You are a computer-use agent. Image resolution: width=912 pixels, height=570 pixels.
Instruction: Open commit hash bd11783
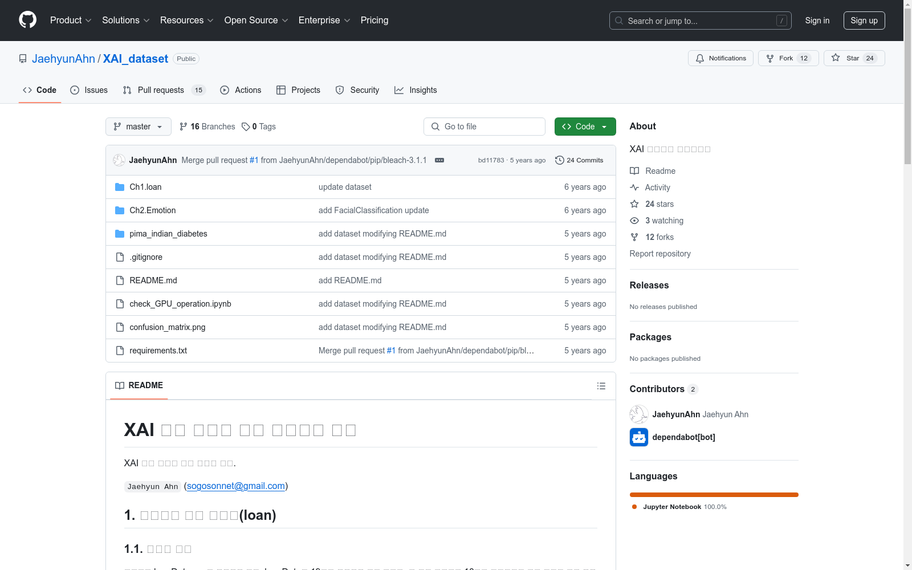click(x=491, y=160)
